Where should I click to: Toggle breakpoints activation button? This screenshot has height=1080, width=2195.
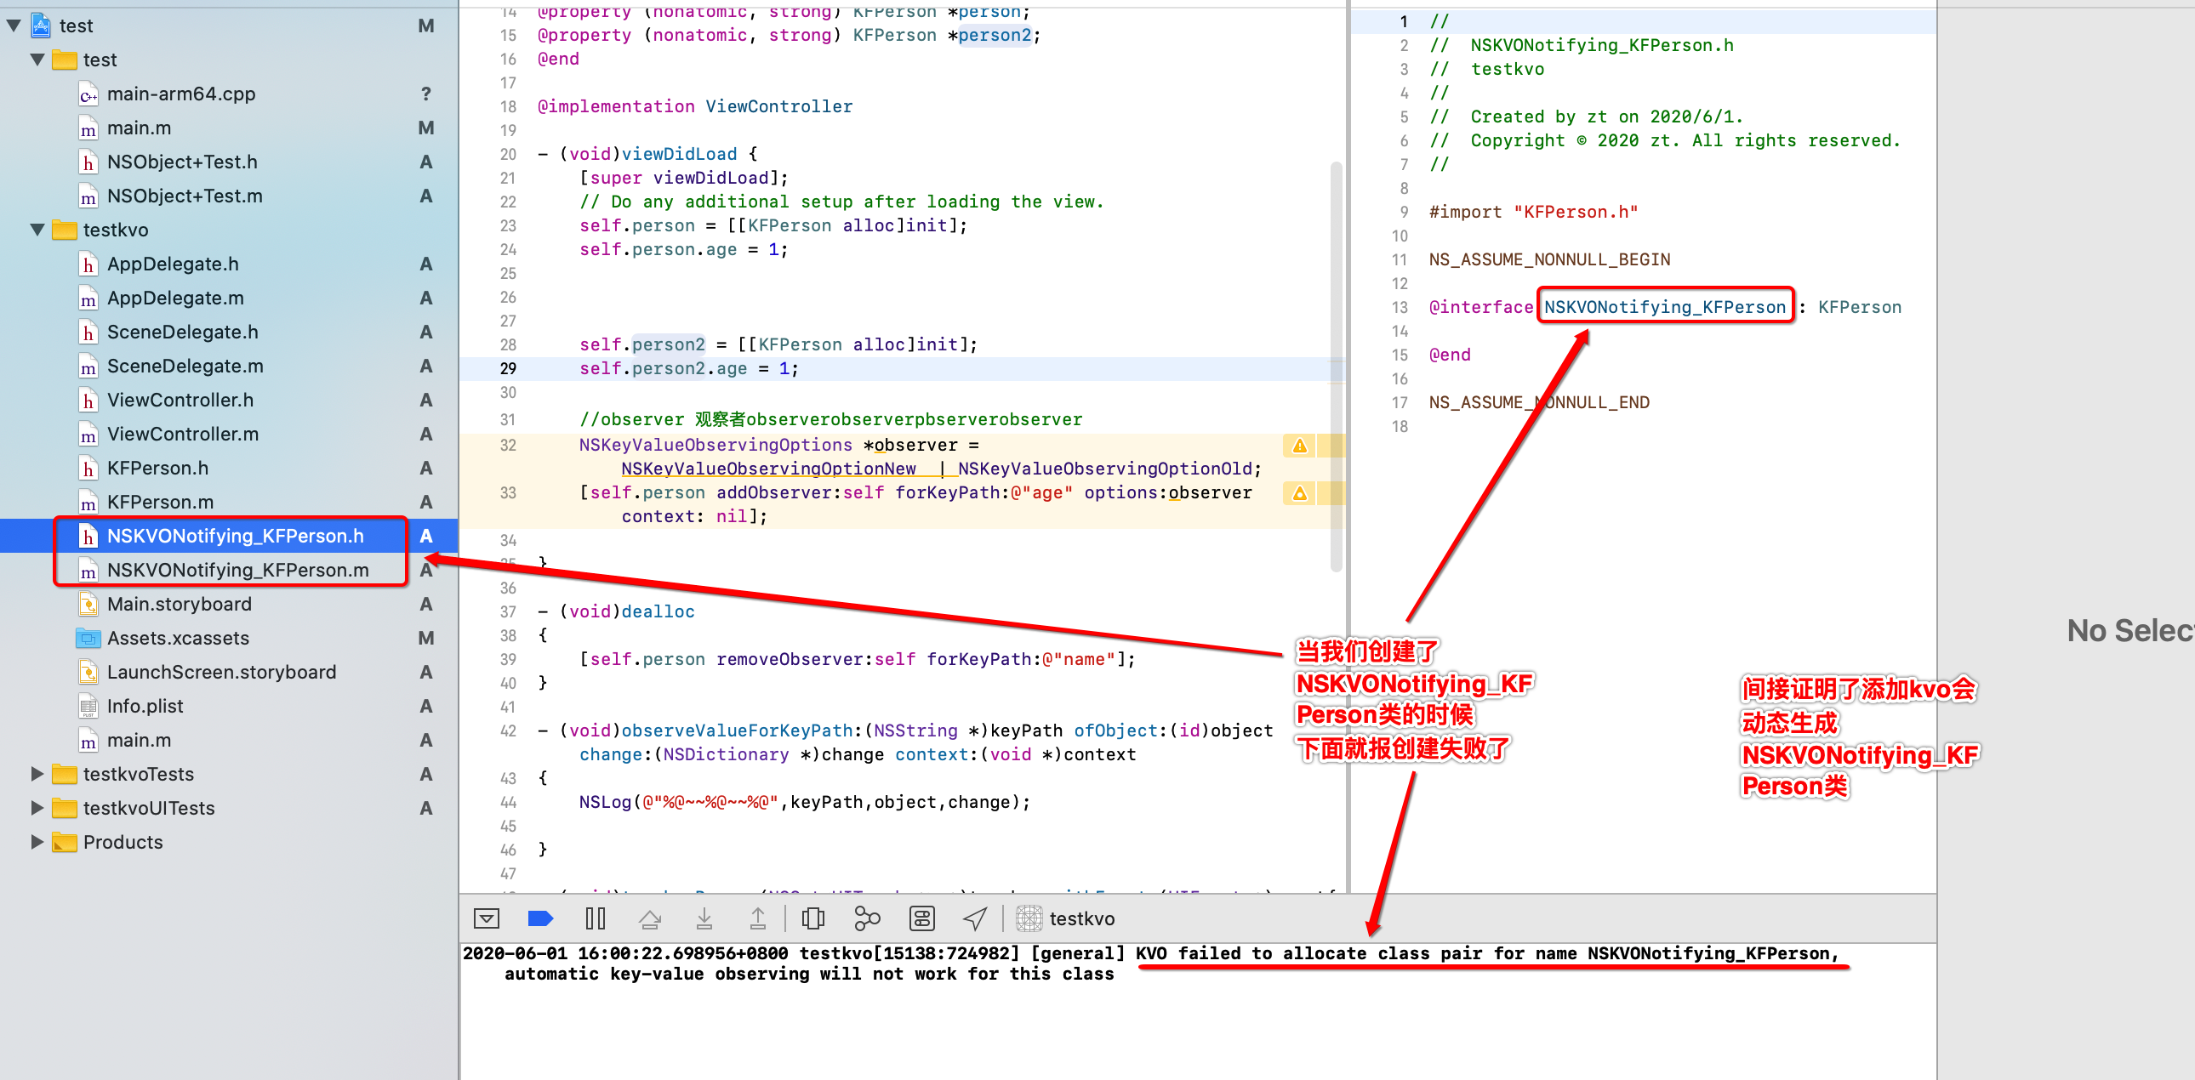(x=540, y=918)
